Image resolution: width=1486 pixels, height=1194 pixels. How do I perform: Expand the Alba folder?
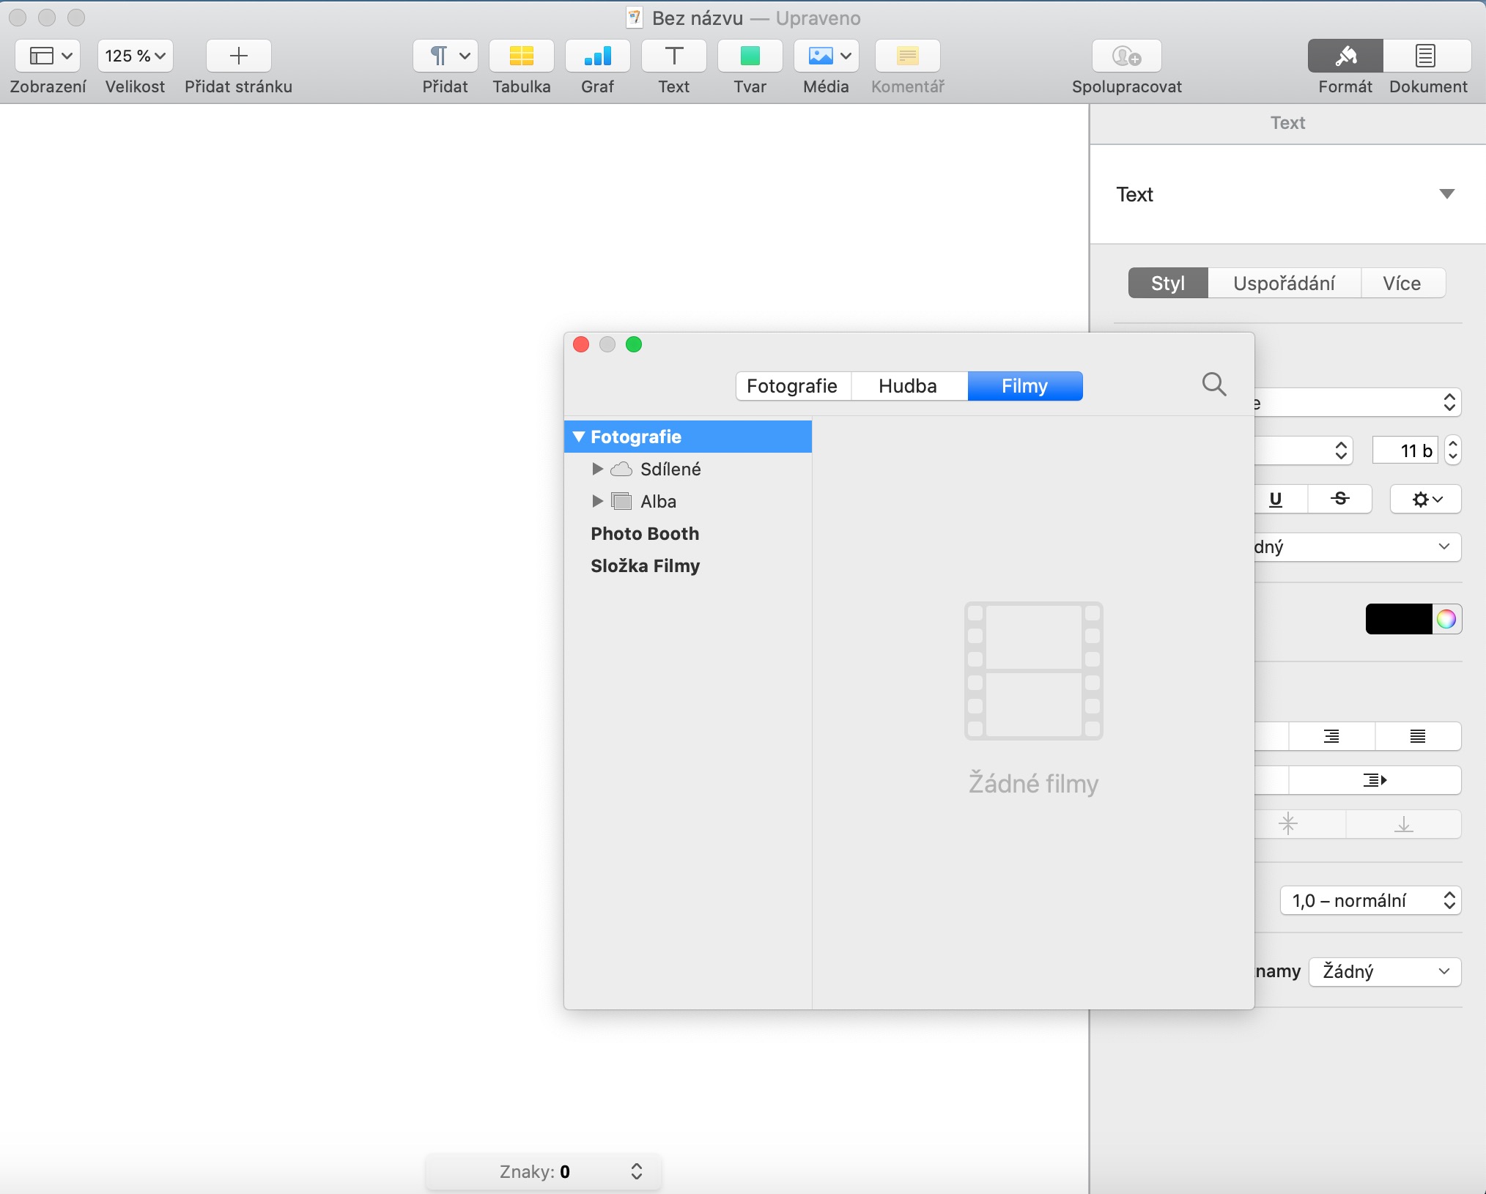(597, 501)
